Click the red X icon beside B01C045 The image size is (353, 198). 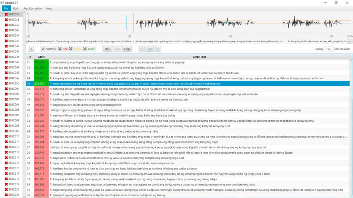6,57
